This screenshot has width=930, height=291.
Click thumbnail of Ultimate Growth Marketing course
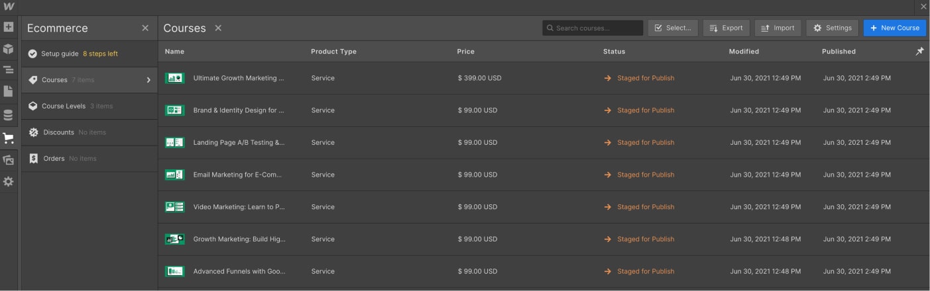point(175,78)
